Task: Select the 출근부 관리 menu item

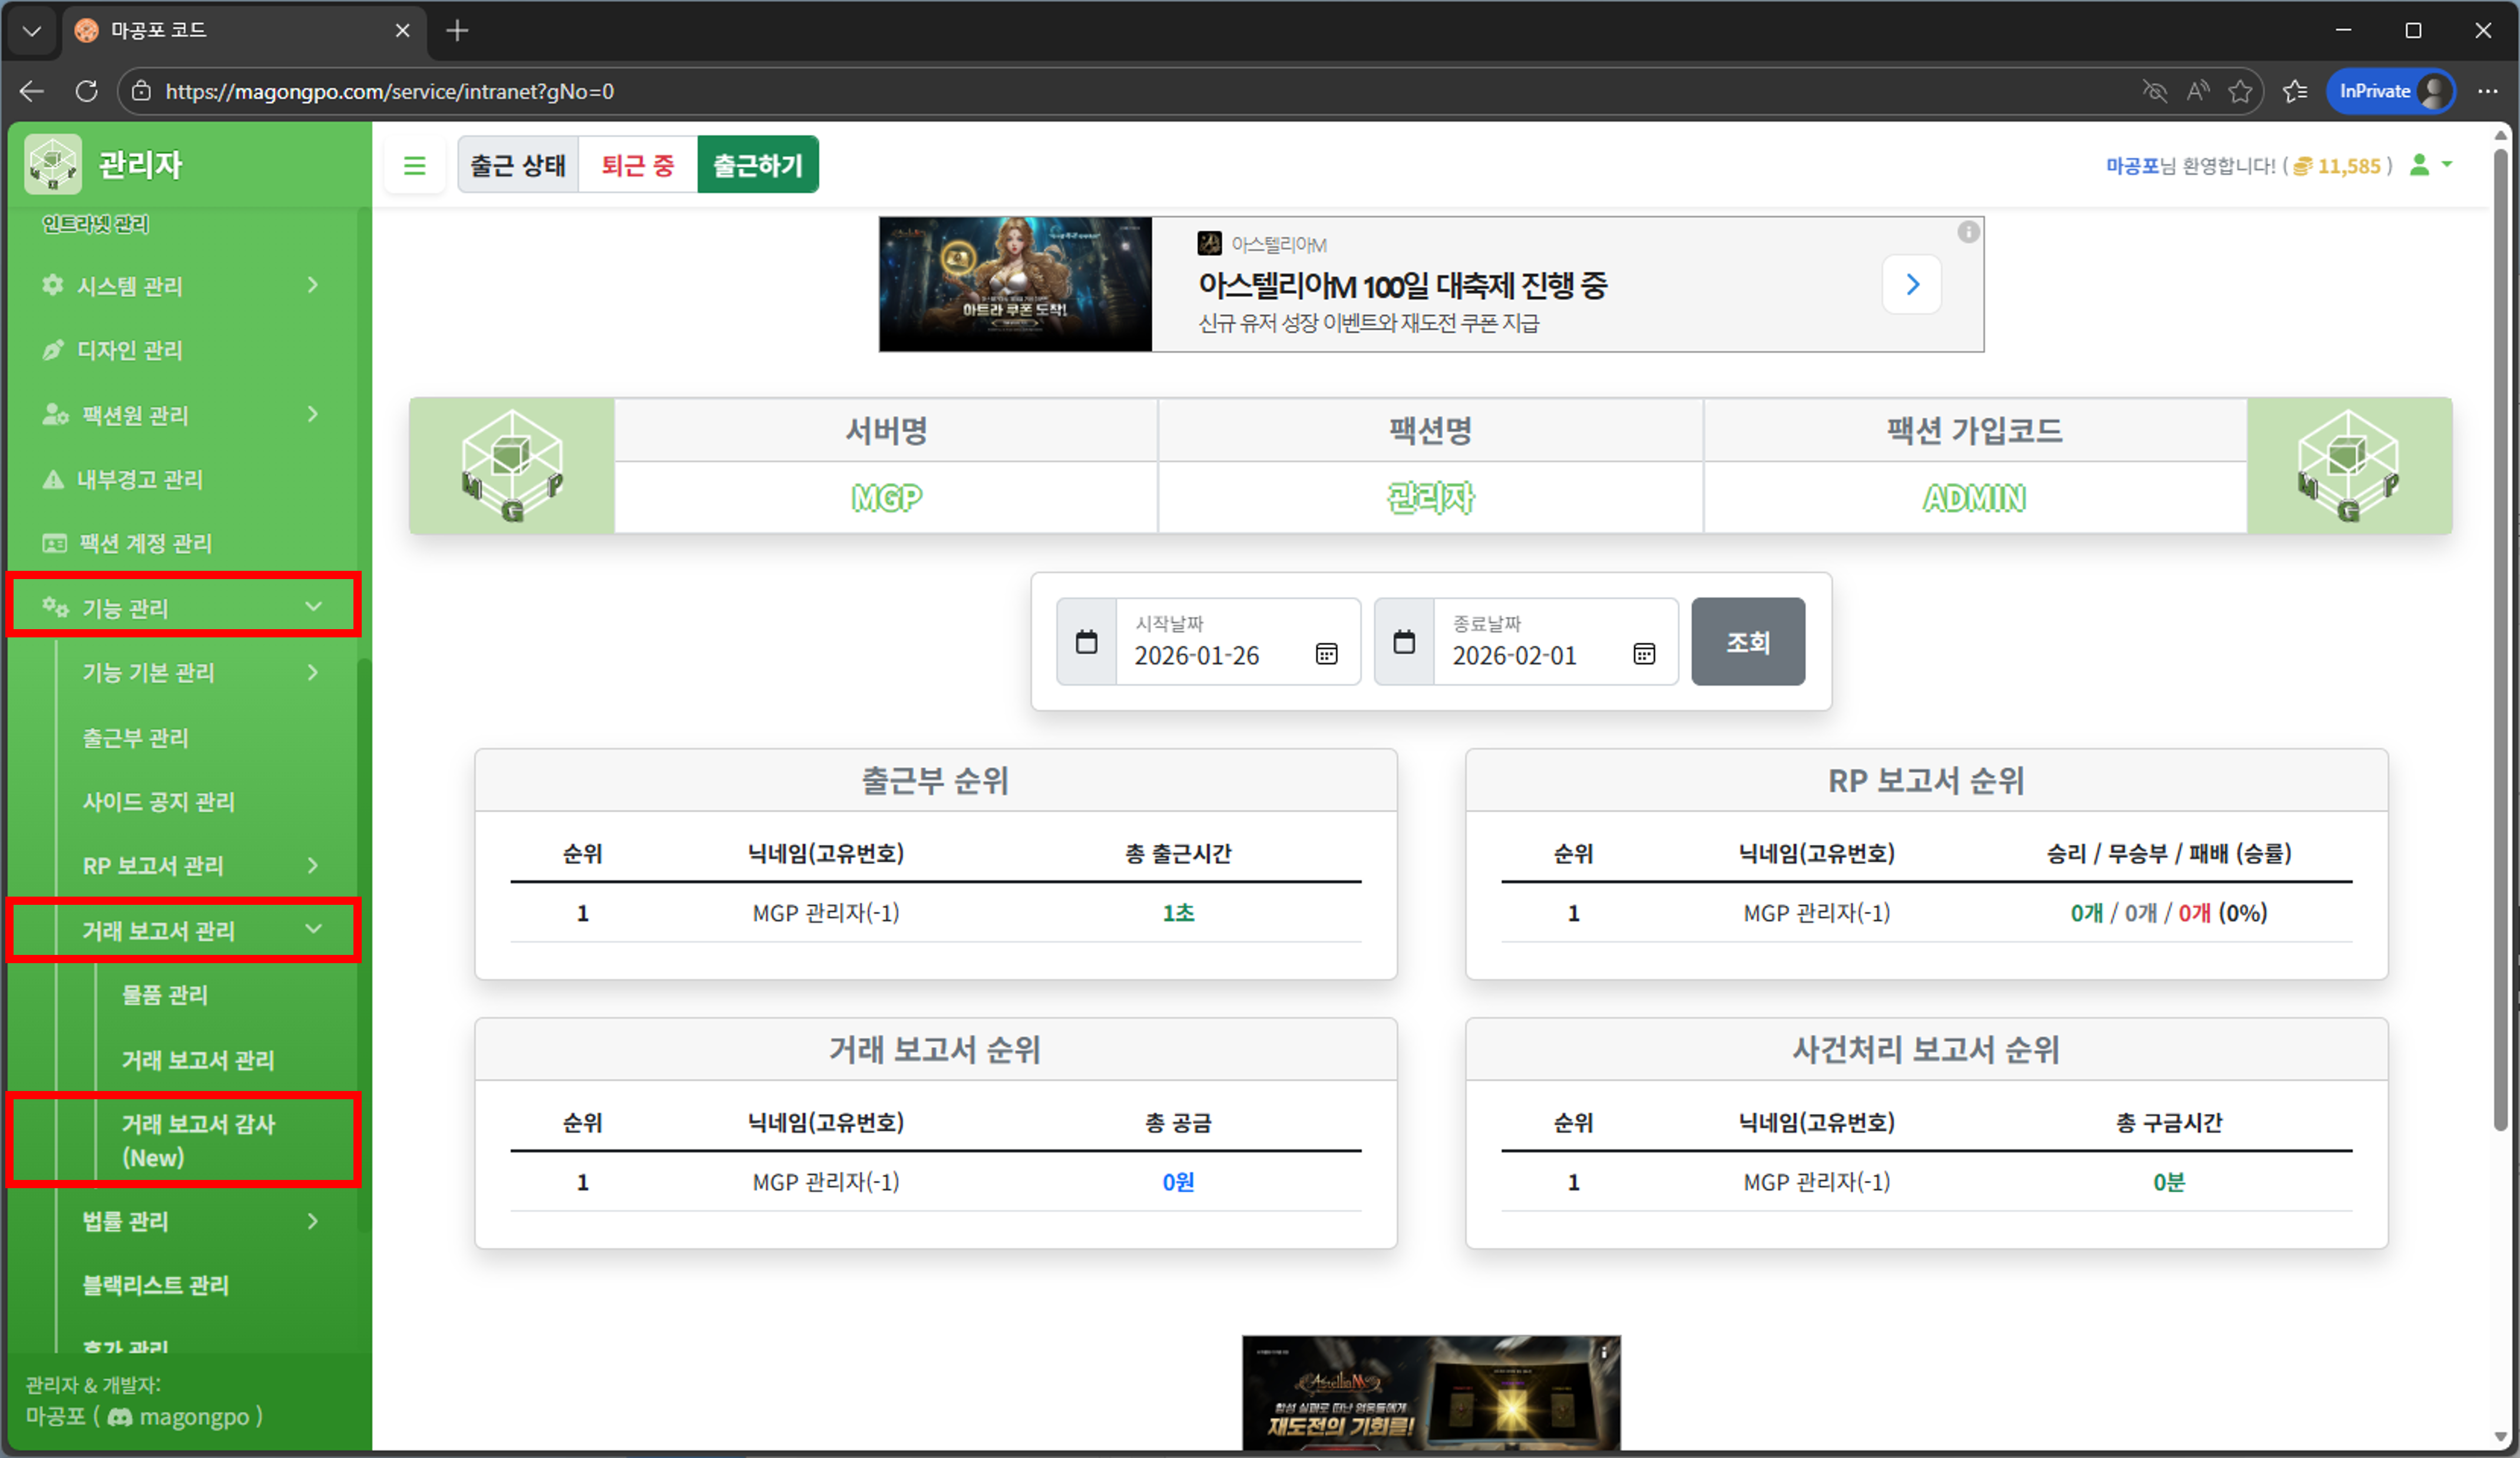Action: coord(135,737)
